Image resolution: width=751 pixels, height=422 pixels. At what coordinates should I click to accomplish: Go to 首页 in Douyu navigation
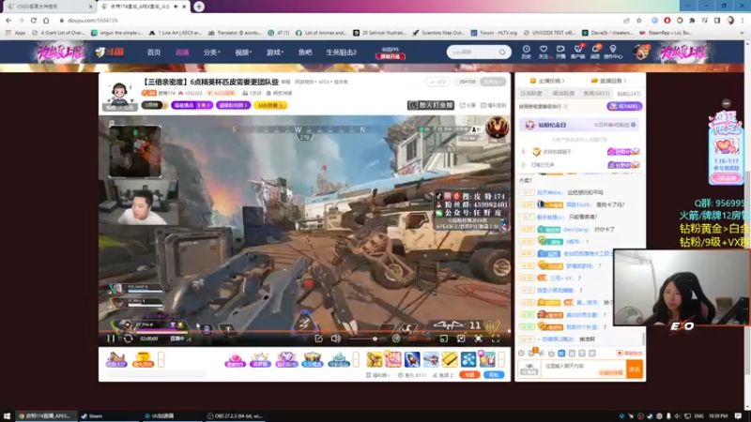tap(154, 53)
